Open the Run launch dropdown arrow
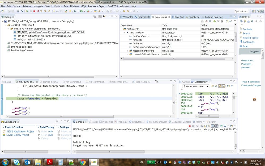 (84, 11)
